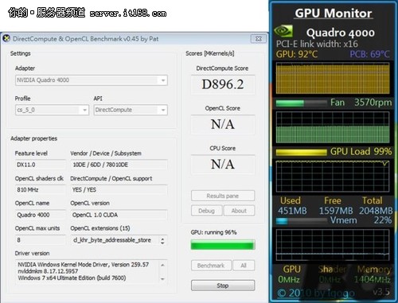This screenshot has height=303, width=398.
Task: Click the Results pane button
Action: click(223, 196)
